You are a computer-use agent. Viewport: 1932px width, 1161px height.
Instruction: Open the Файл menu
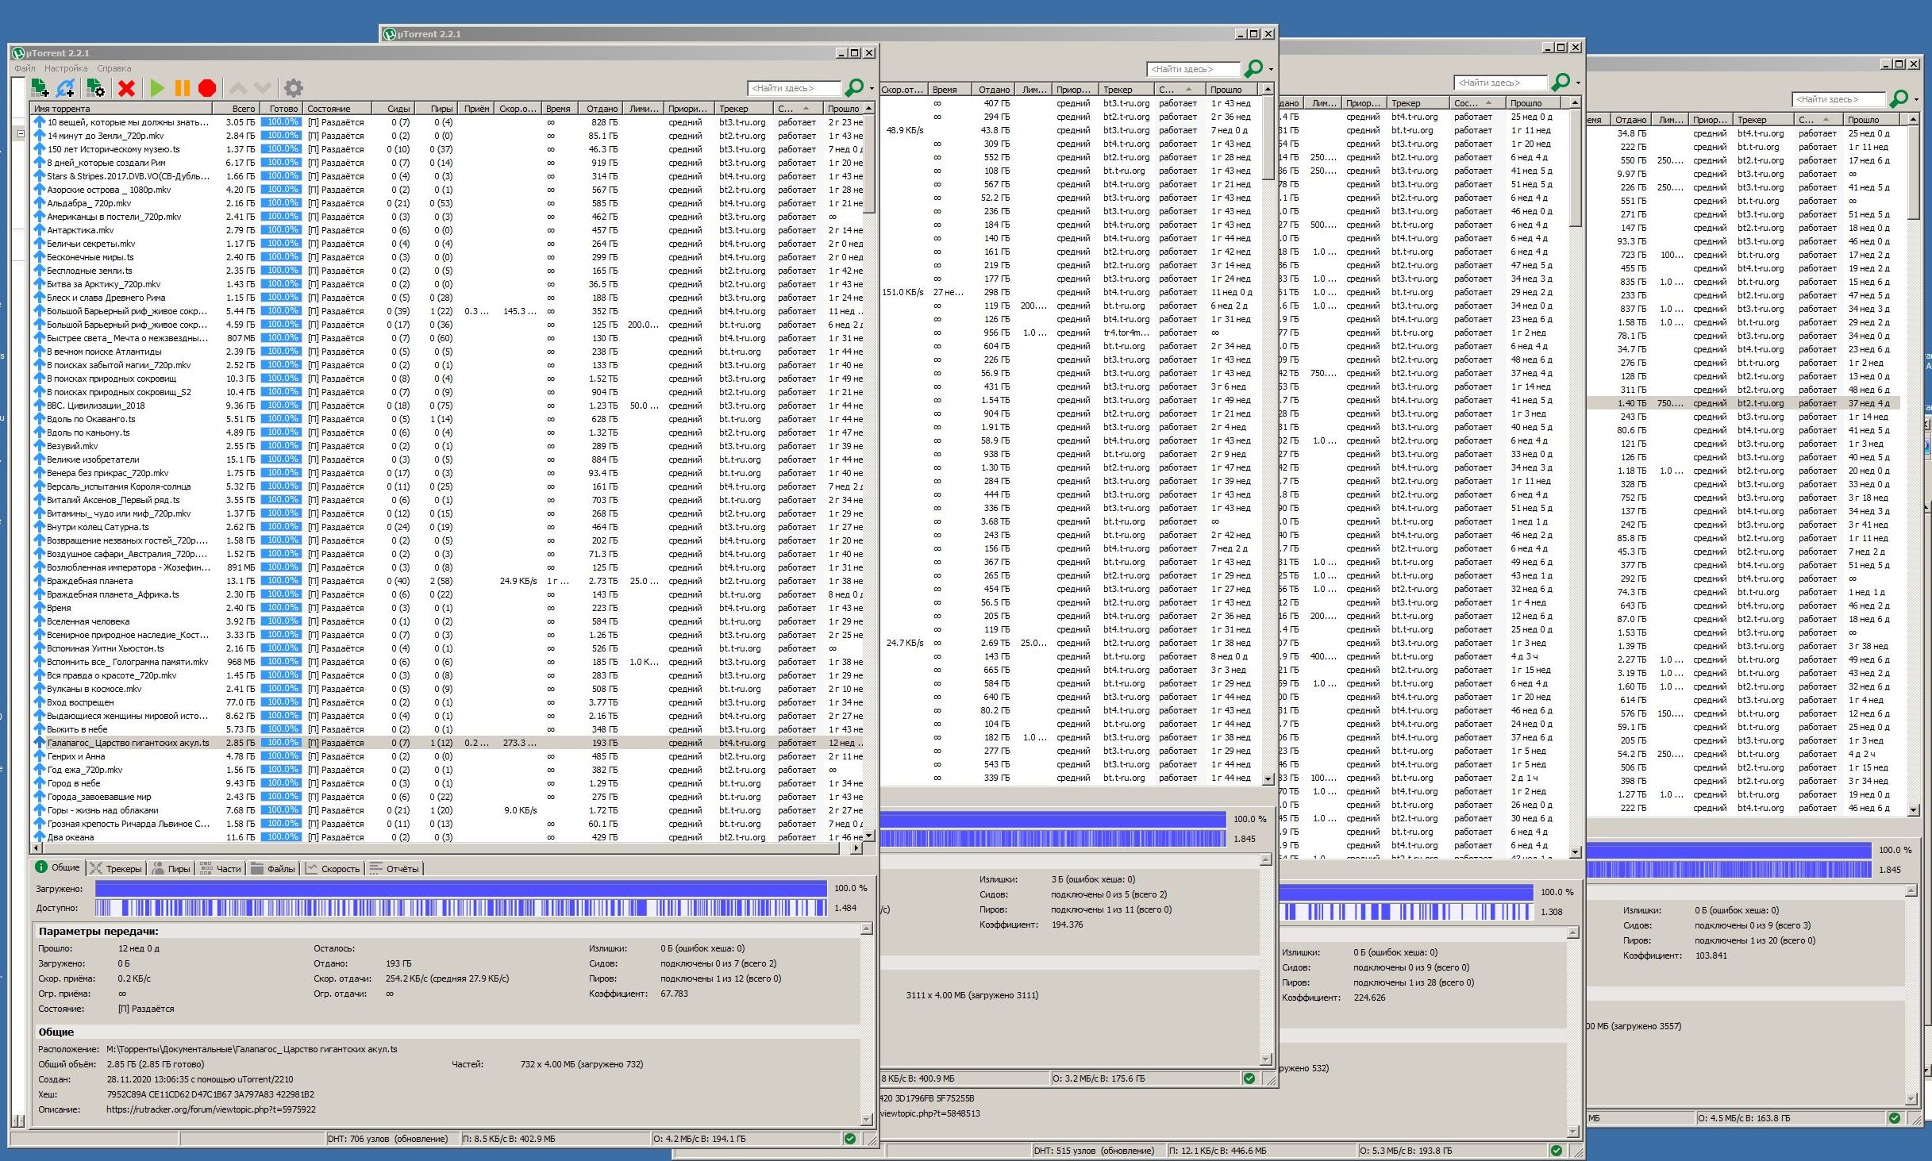(25, 68)
